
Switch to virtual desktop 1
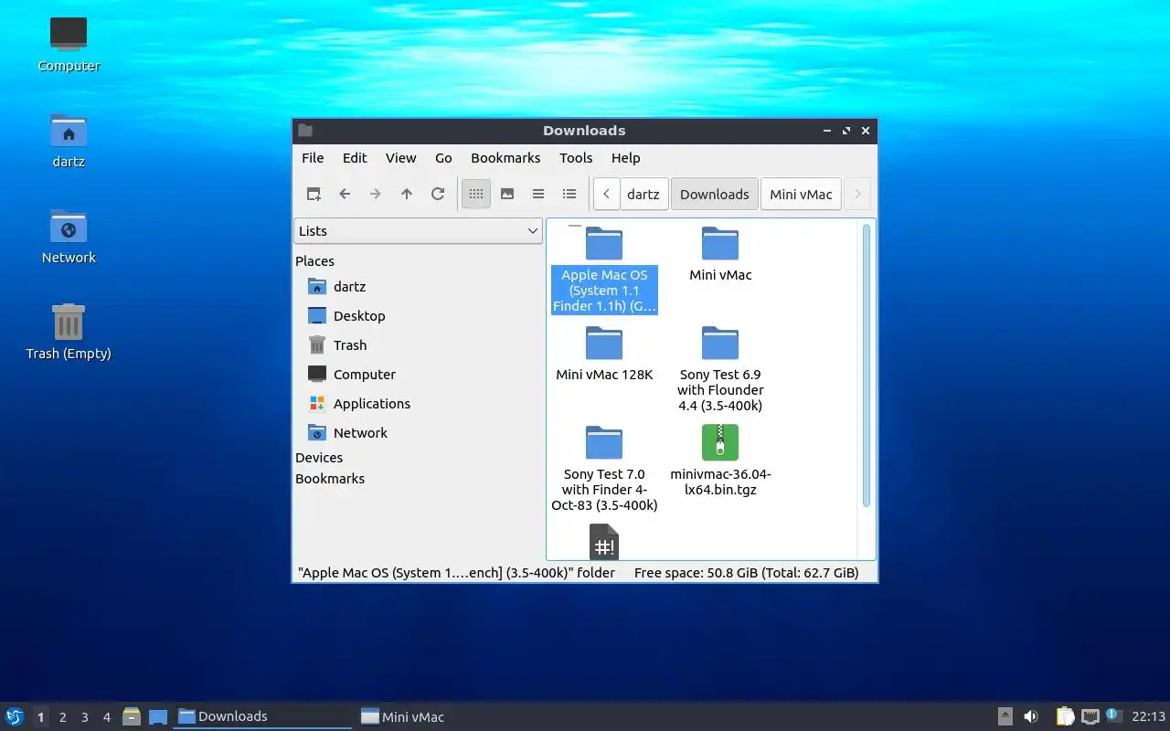(40, 717)
